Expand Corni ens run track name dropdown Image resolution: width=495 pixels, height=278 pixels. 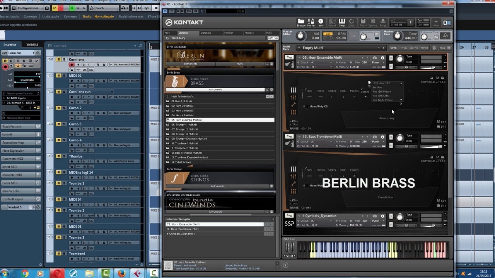click(x=112, y=92)
